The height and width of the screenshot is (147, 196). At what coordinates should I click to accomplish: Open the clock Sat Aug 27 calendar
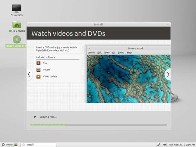pyautogui.click(x=182, y=145)
